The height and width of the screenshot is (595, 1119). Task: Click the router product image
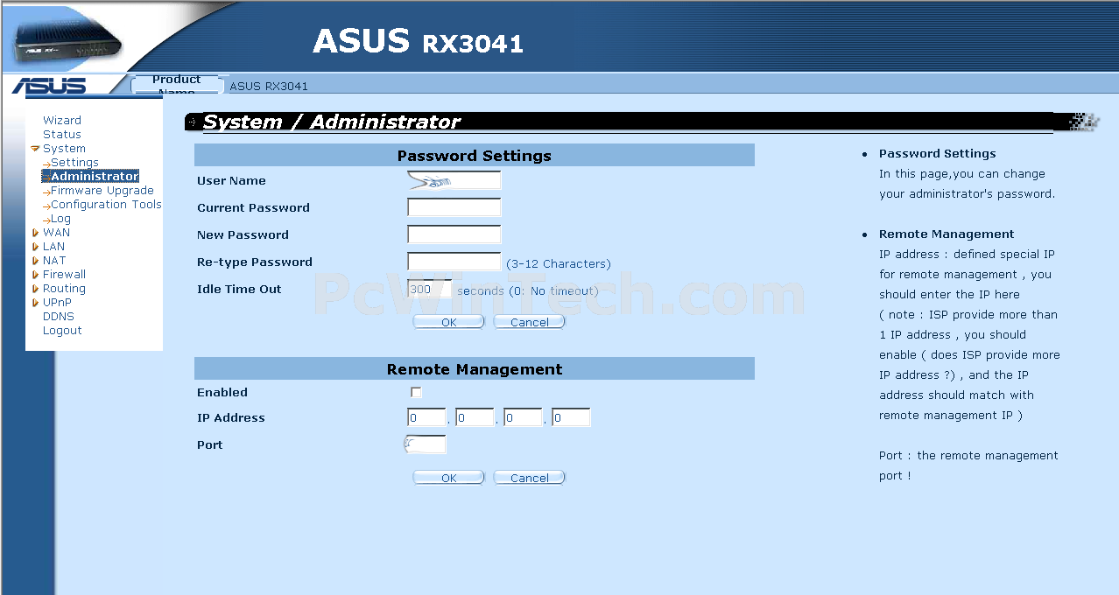[x=68, y=38]
